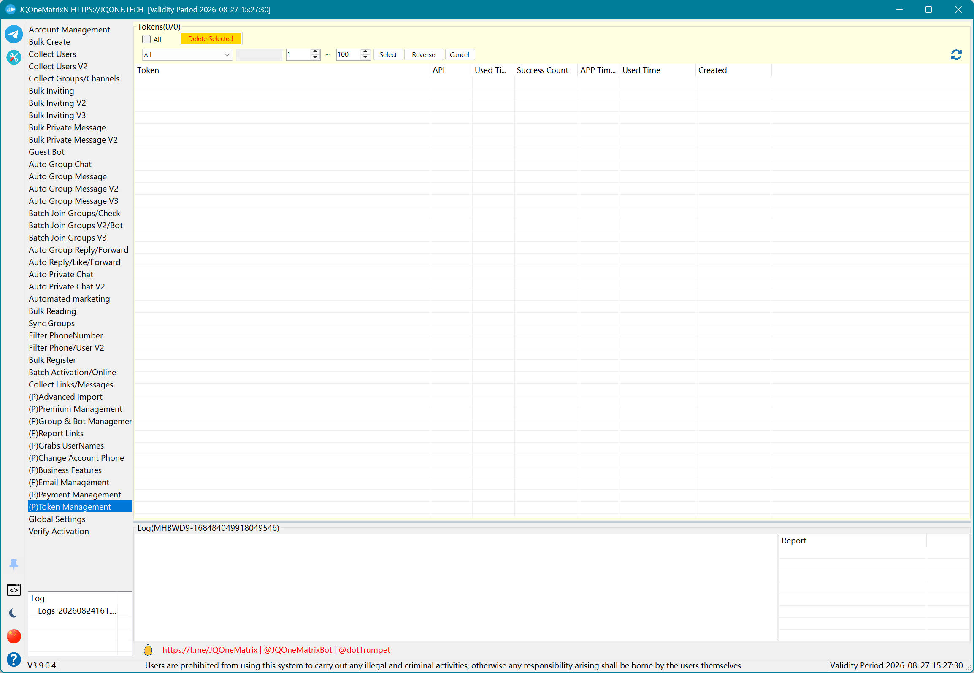Viewport: 974px width, 673px height.
Task: Open (P)Grabs UserNames
Action: click(x=66, y=446)
